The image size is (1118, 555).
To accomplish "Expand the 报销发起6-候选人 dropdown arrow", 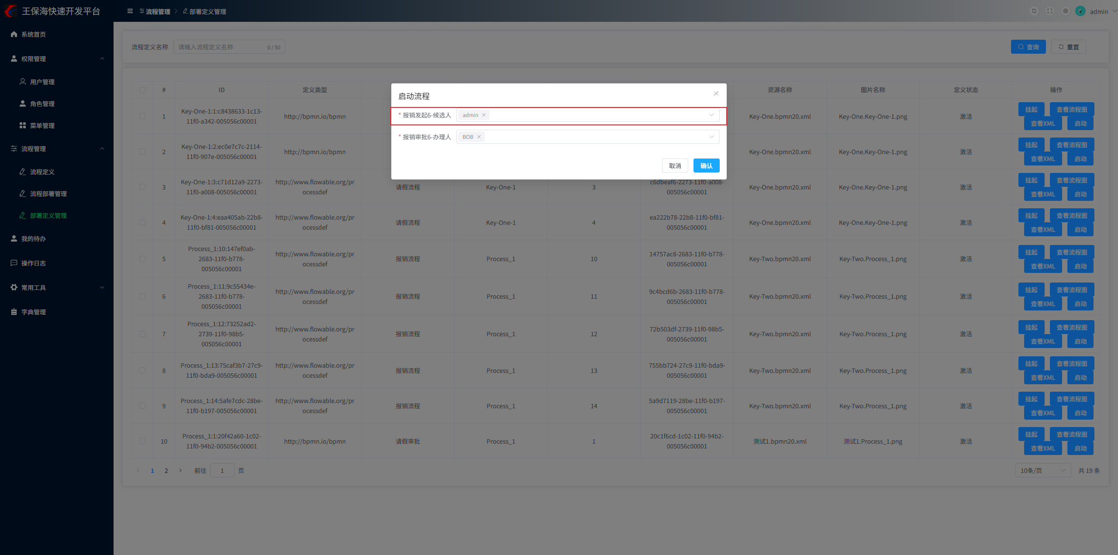I will (x=711, y=115).
